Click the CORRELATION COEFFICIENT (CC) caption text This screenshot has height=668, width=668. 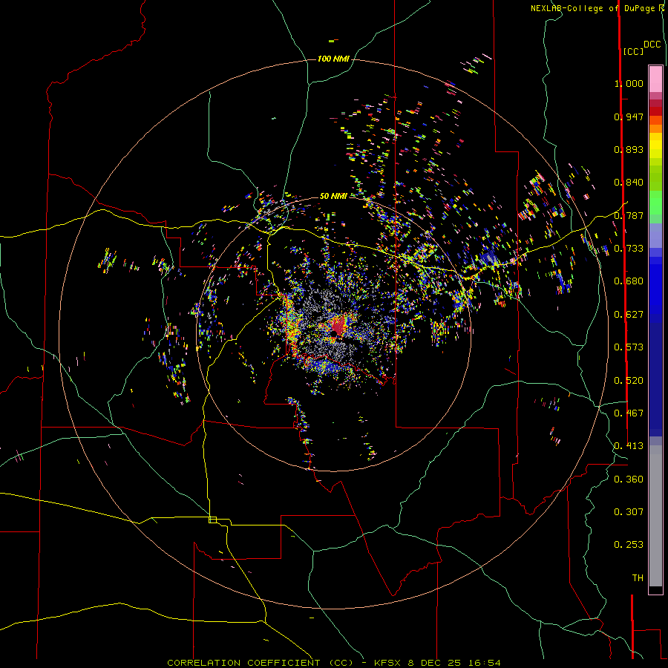click(x=261, y=663)
